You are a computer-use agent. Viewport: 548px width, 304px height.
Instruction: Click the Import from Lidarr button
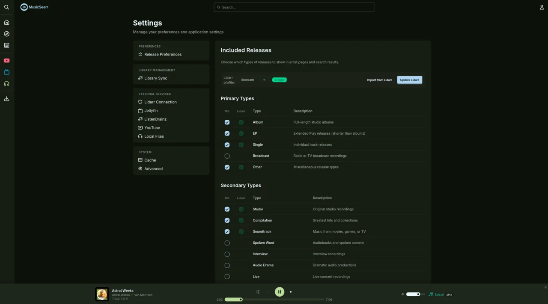379,80
